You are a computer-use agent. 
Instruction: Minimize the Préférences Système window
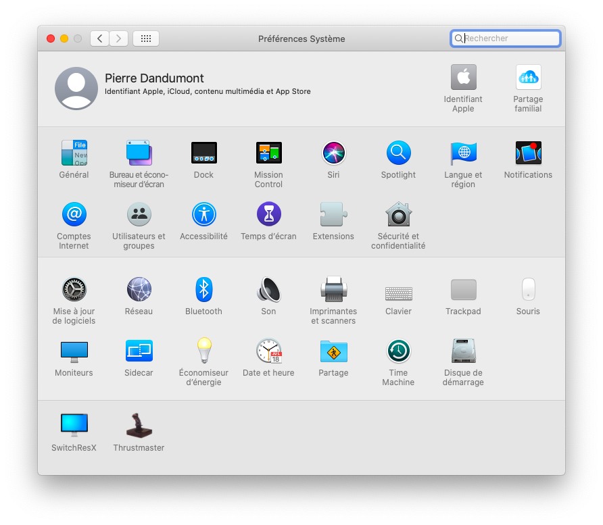pos(64,39)
